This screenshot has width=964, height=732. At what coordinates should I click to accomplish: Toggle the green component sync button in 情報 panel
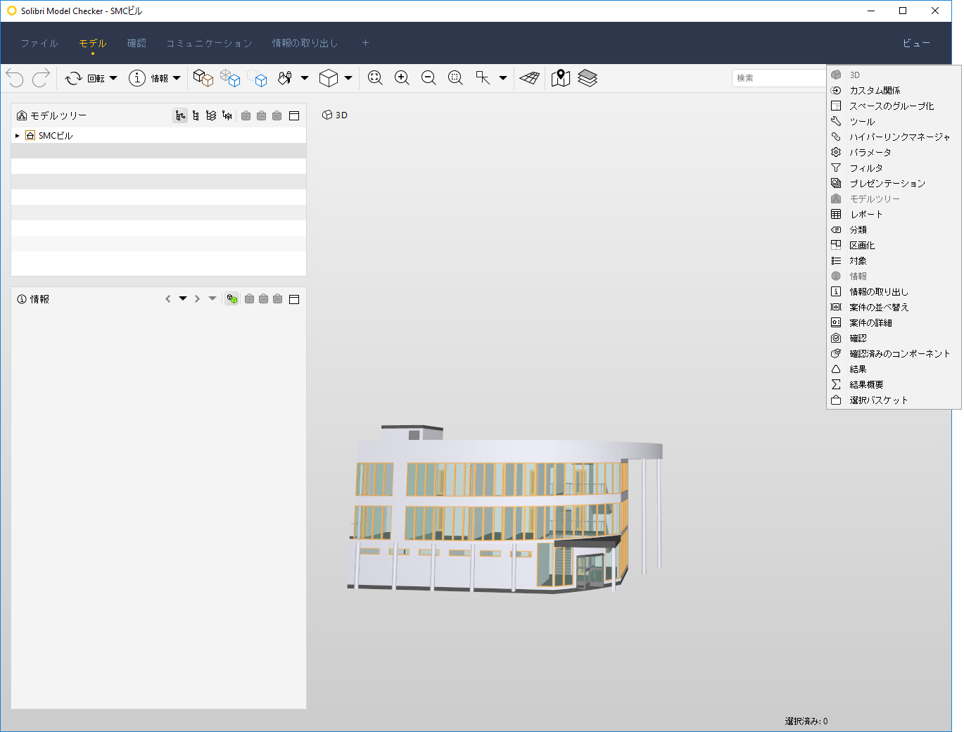(232, 299)
